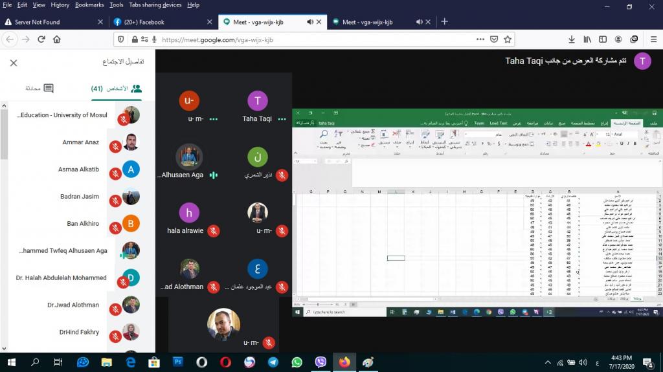Switch to the Facebook browser tab
This screenshot has width=663, height=372.
pos(162,22)
